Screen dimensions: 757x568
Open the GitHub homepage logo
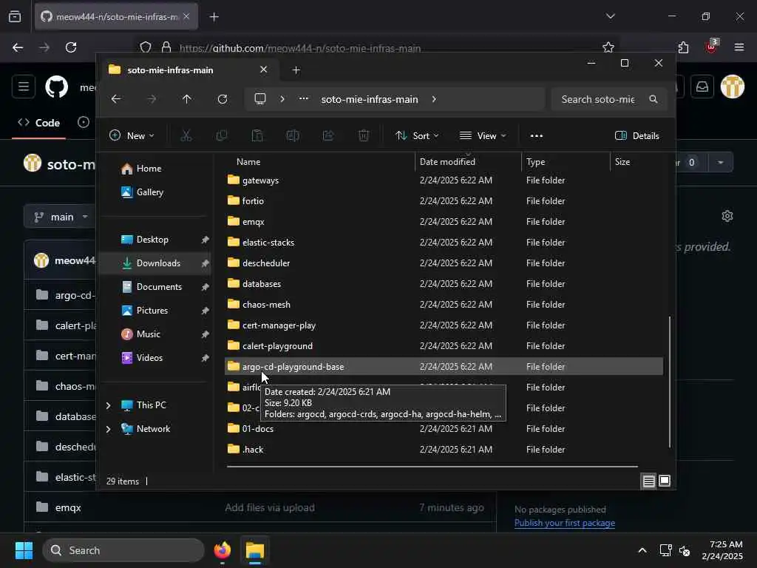tap(56, 87)
